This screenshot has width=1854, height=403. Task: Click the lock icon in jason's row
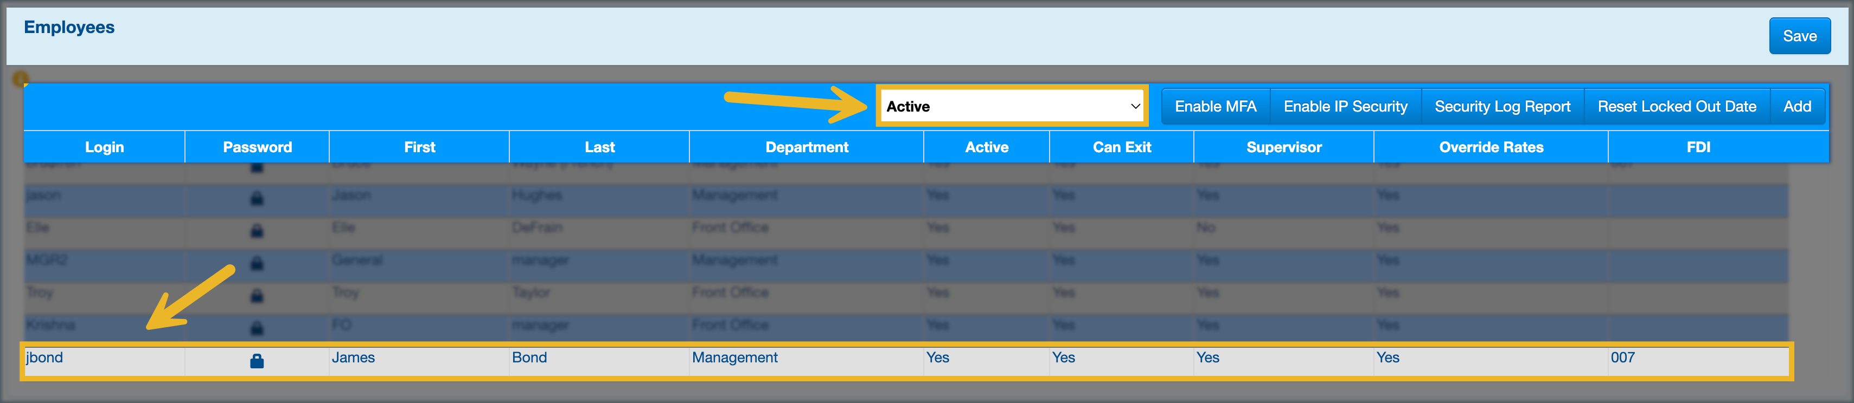pyautogui.click(x=256, y=198)
